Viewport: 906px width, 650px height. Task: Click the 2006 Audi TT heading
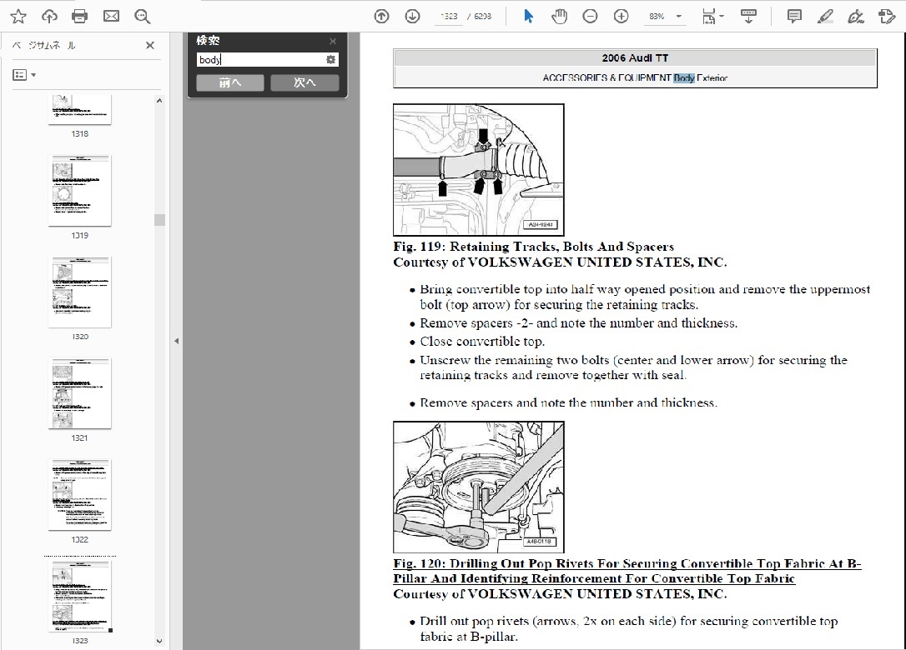coord(635,57)
